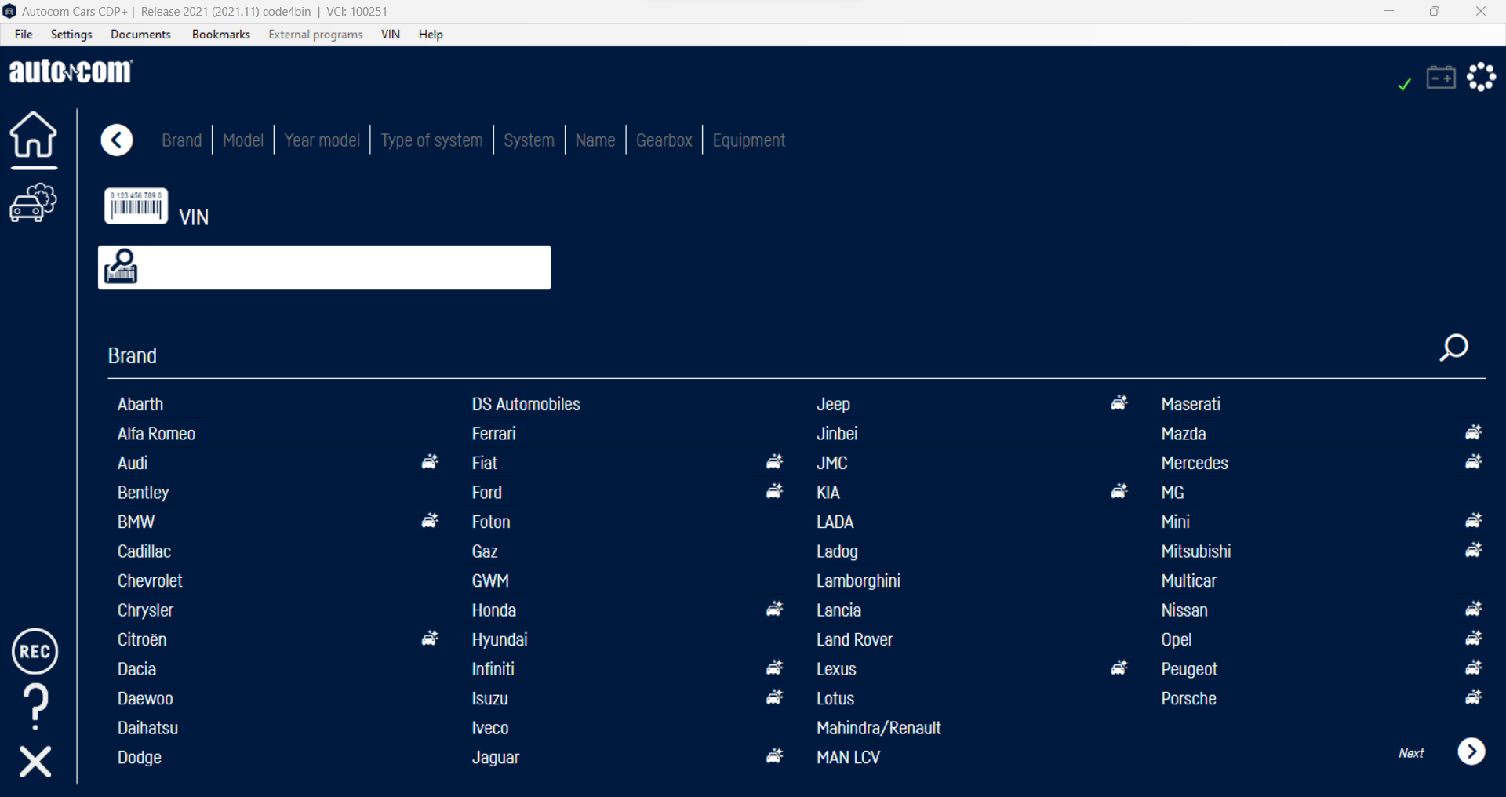
Task: Click the car icon beside Jaguar
Action: pyautogui.click(x=775, y=756)
